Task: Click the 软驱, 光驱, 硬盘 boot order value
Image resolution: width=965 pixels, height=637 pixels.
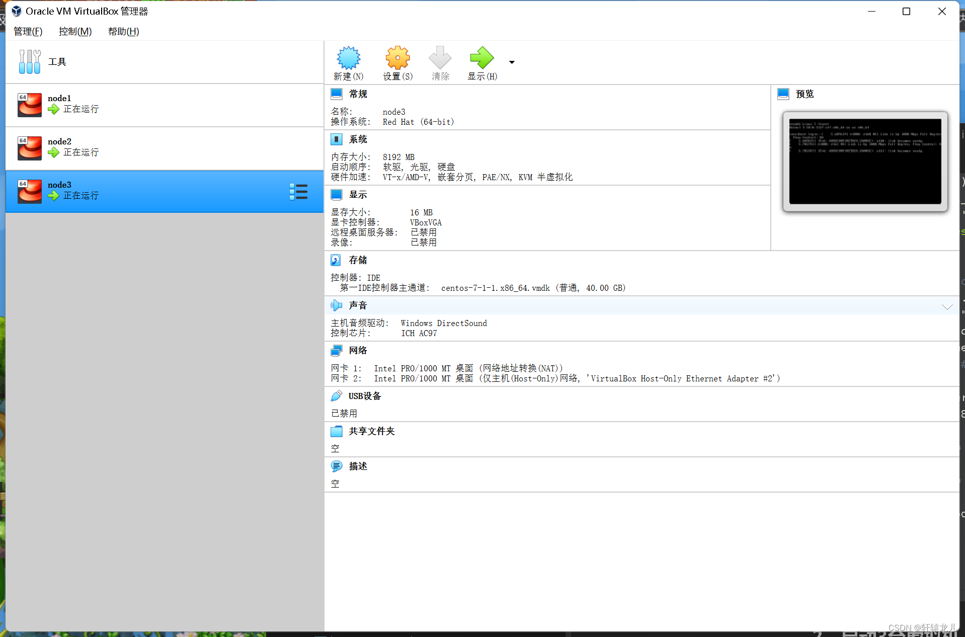Action: 419,167
